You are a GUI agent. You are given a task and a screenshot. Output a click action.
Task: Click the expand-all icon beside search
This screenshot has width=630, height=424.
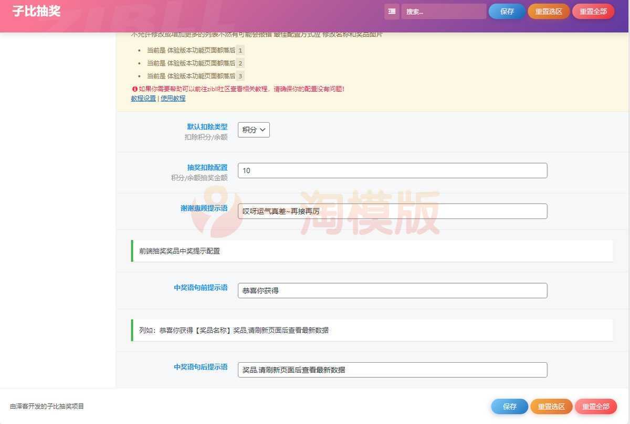pos(392,12)
